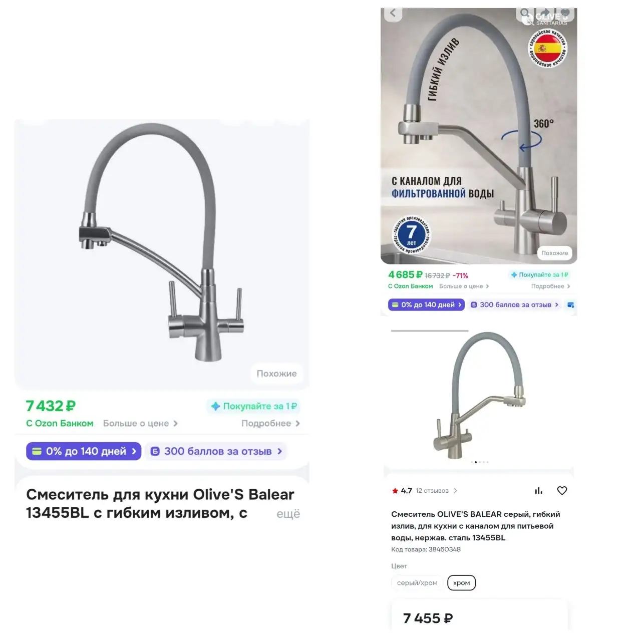Click Похожие on the large faucet image
The image size is (641, 641).
click(x=276, y=374)
